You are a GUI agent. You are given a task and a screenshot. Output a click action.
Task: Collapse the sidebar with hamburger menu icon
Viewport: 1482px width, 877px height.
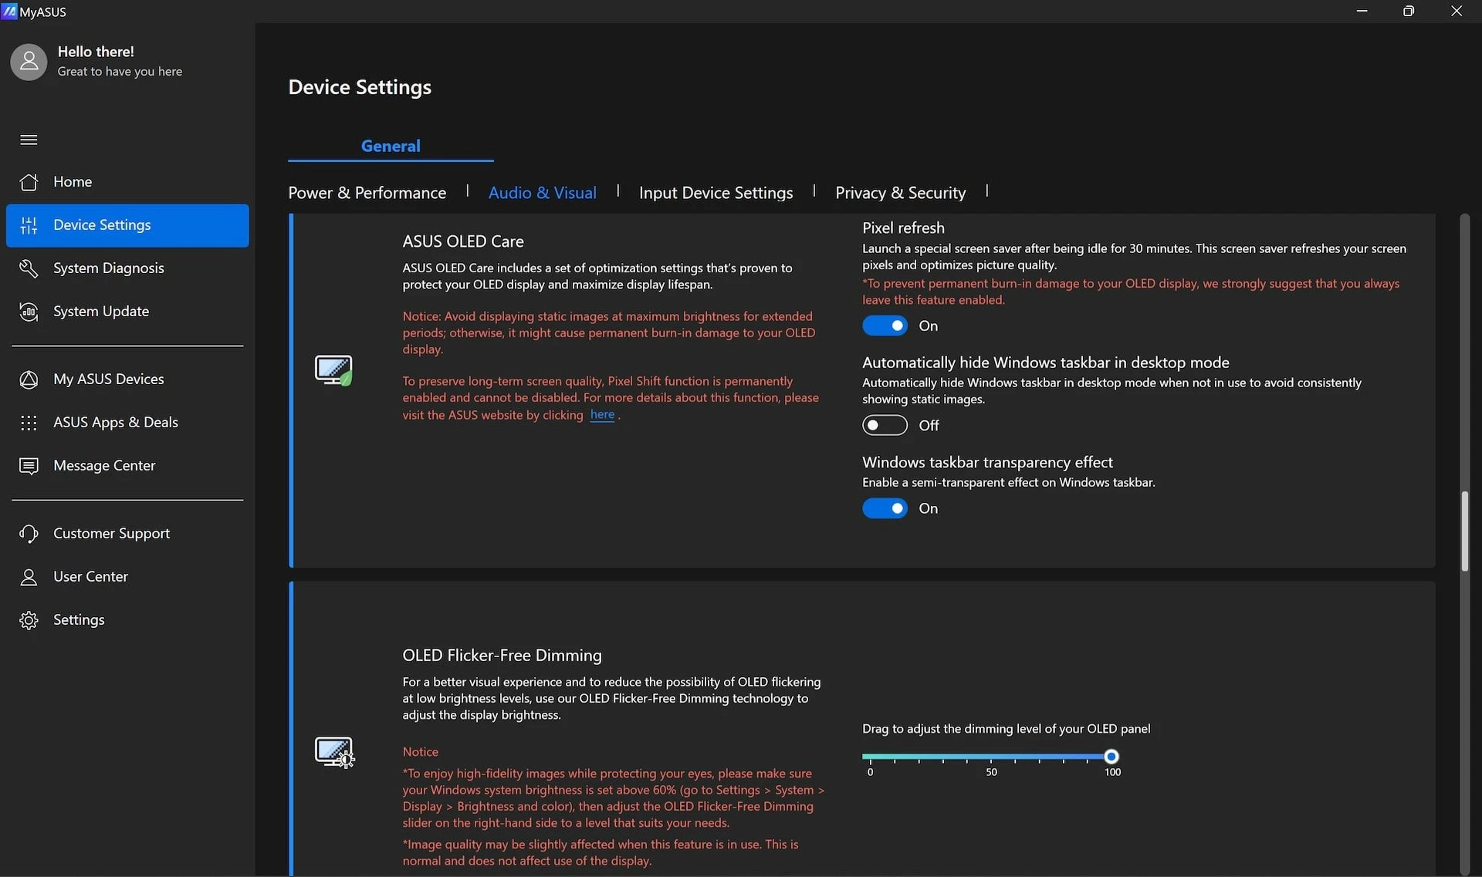pos(29,140)
